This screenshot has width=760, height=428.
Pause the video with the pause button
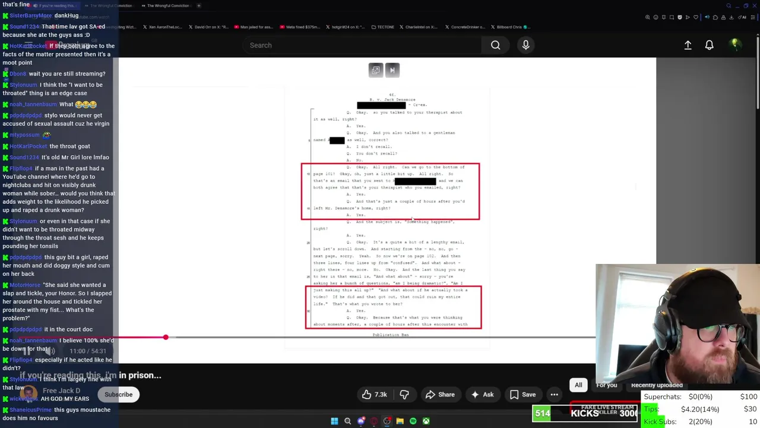tap(27, 351)
